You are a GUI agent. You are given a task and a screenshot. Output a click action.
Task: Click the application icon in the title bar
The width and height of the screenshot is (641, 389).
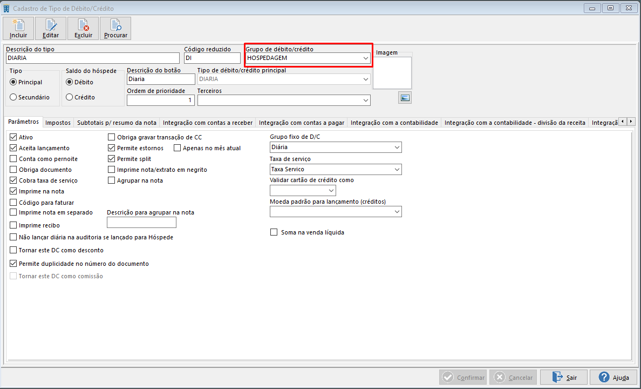[6, 8]
